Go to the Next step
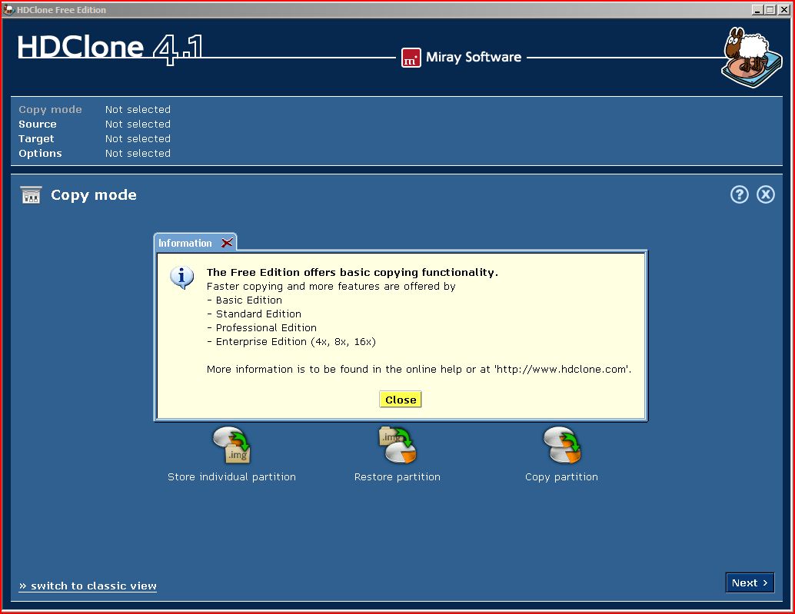The height and width of the screenshot is (614, 795). tap(750, 582)
